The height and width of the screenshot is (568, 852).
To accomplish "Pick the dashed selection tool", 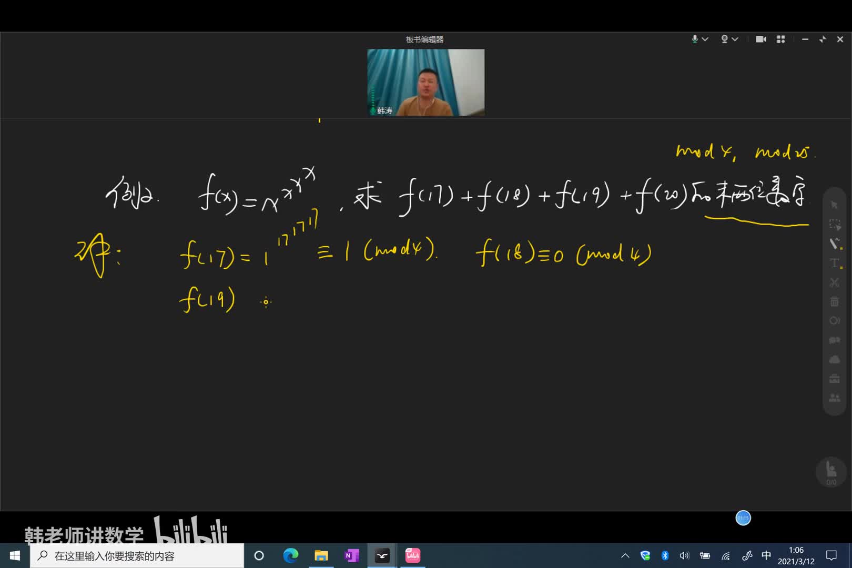I will pos(835,224).
